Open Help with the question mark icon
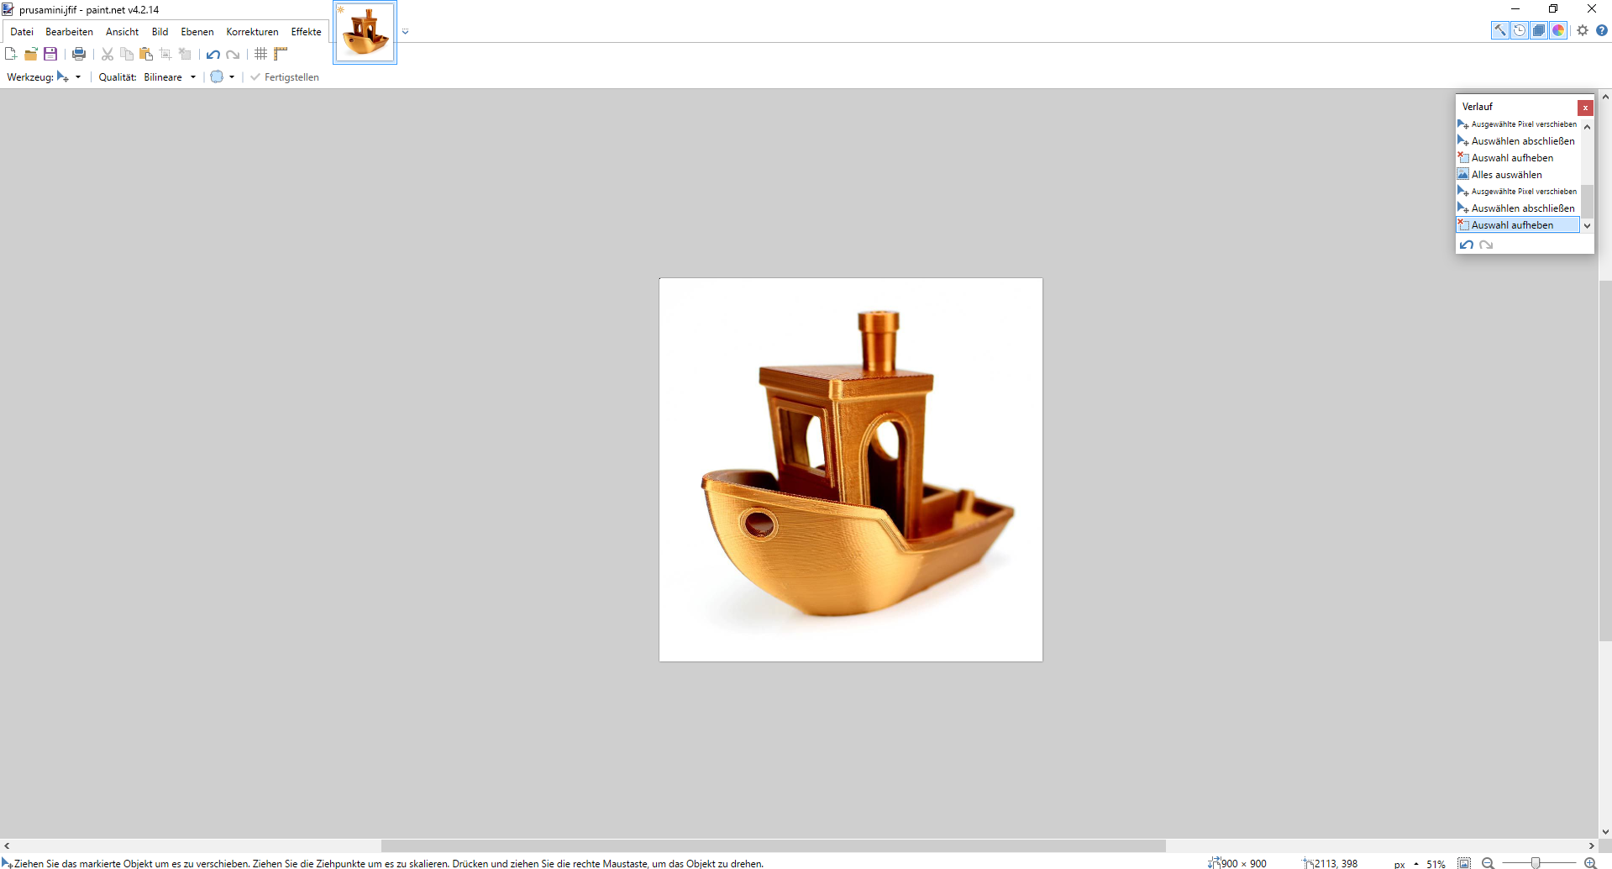1612x869 pixels. 1602,30
